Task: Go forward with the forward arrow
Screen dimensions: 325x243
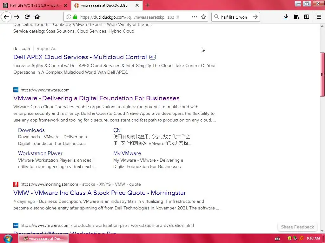Action: click(x=17, y=17)
